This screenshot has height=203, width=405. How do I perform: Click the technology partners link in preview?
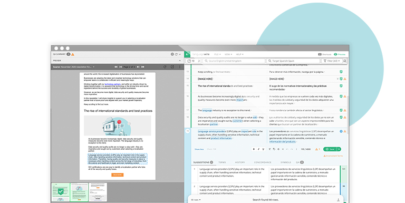113,84
